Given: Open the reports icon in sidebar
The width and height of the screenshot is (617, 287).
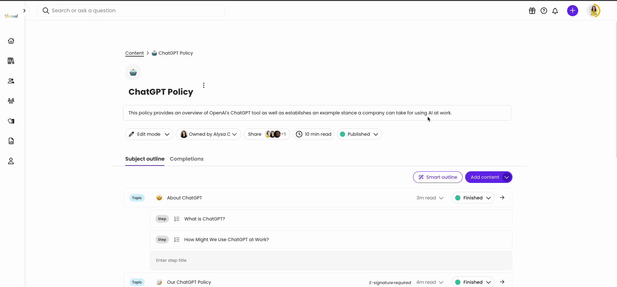Looking at the screenshot, I should (x=11, y=141).
